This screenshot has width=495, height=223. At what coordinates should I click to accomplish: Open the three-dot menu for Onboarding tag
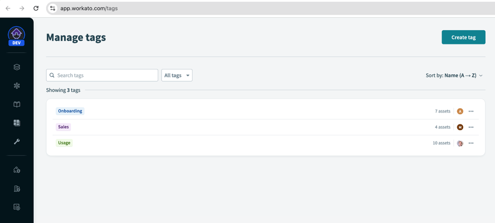[x=471, y=111]
